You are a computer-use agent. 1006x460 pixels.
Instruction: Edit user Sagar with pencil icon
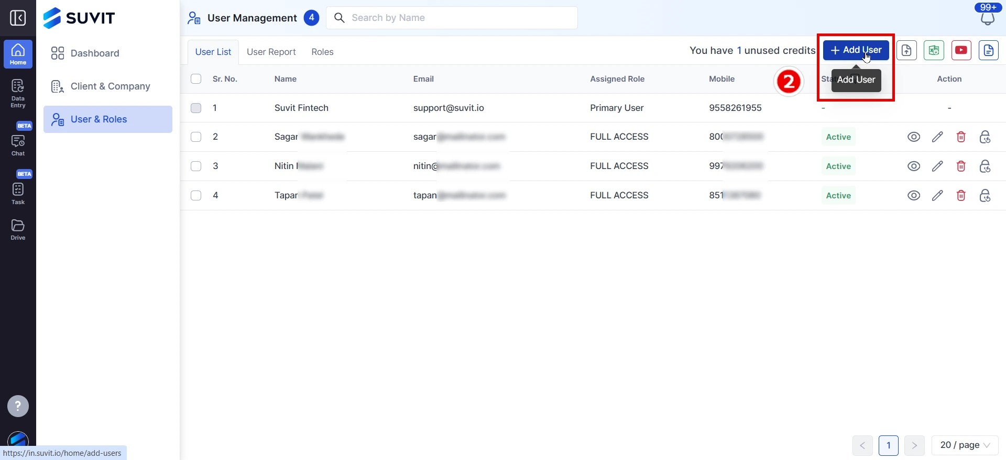click(x=938, y=137)
